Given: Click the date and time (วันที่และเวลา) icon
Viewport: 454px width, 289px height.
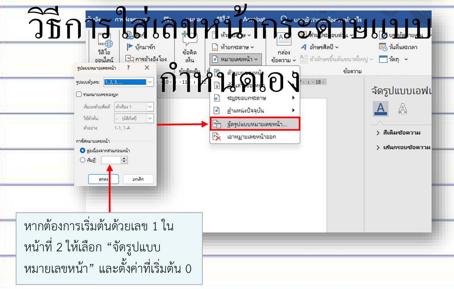Looking at the screenshot, I should [x=383, y=47].
